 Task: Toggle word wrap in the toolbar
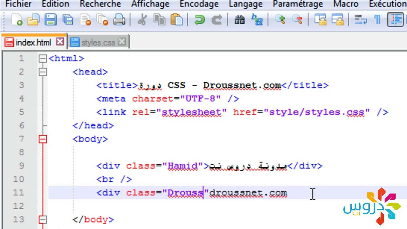coord(361,20)
